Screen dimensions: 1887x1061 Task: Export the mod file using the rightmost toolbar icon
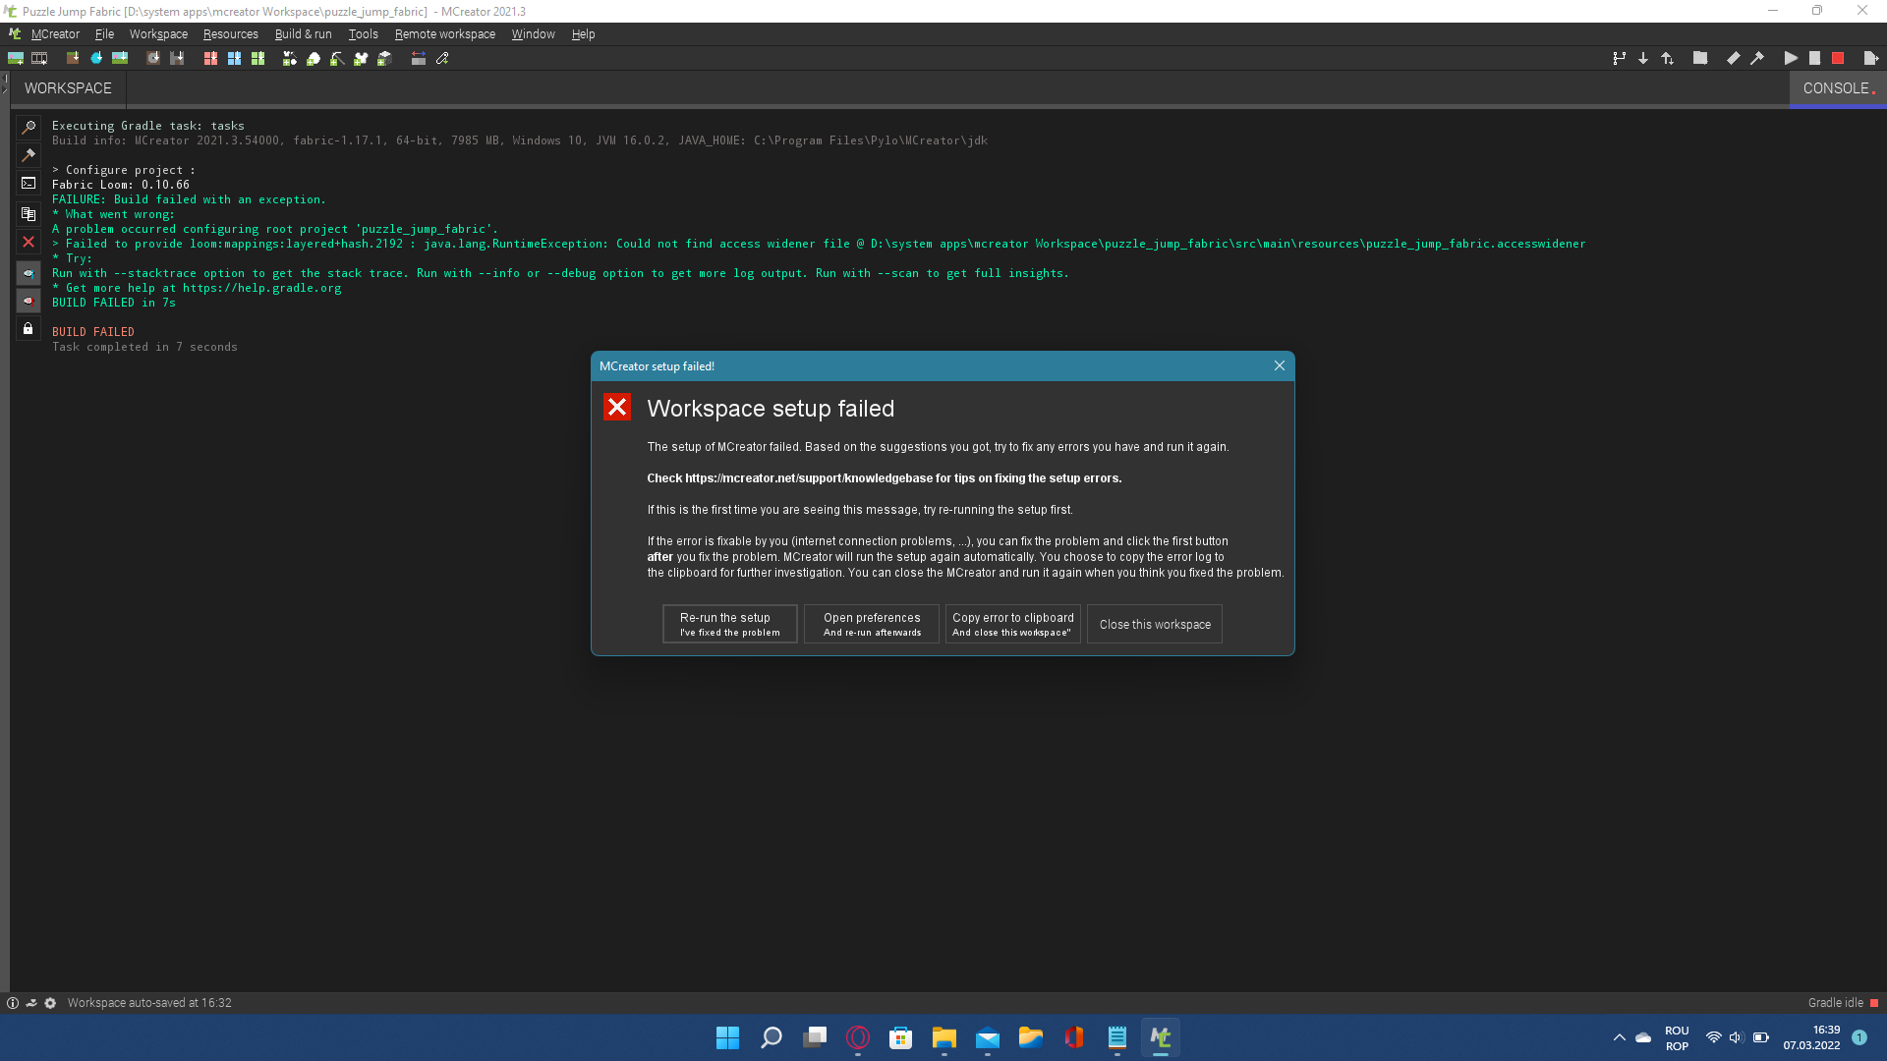tap(1868, 58)
